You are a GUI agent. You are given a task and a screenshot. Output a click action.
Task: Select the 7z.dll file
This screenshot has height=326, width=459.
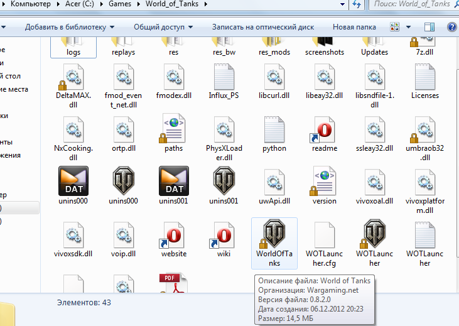click(x=424, y=47)
